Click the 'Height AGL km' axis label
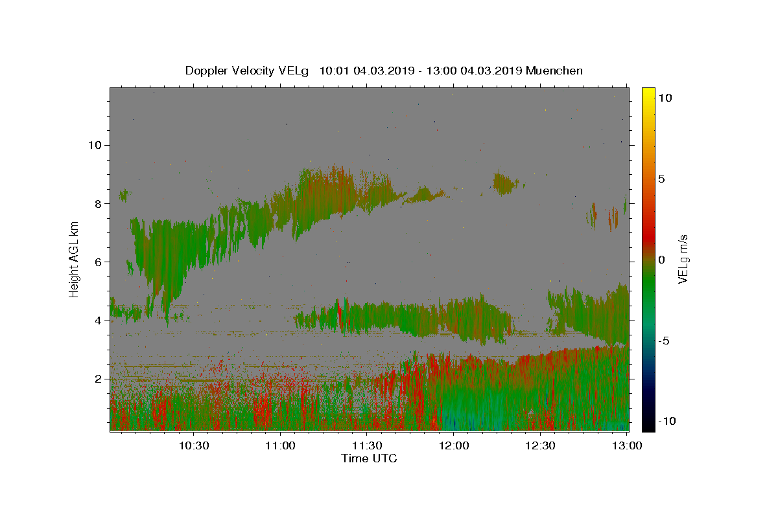 pos(74,260)
